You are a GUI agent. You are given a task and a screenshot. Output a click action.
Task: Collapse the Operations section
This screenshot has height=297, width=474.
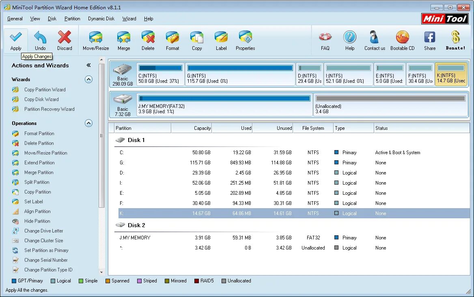(88, 123)
